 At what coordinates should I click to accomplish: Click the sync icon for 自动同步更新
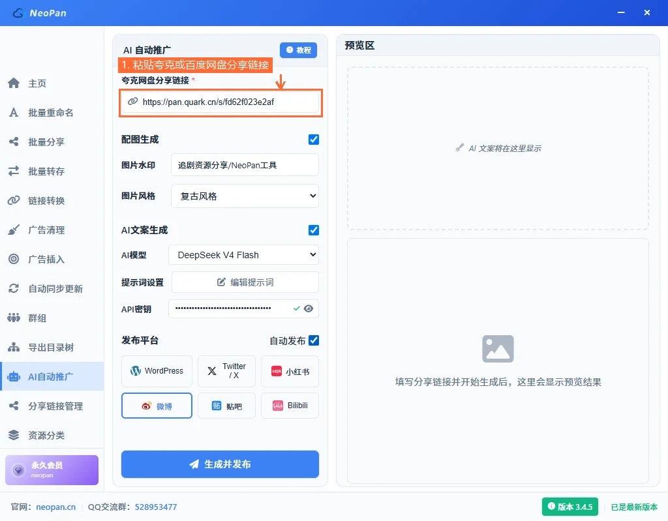tap(14, 288)
